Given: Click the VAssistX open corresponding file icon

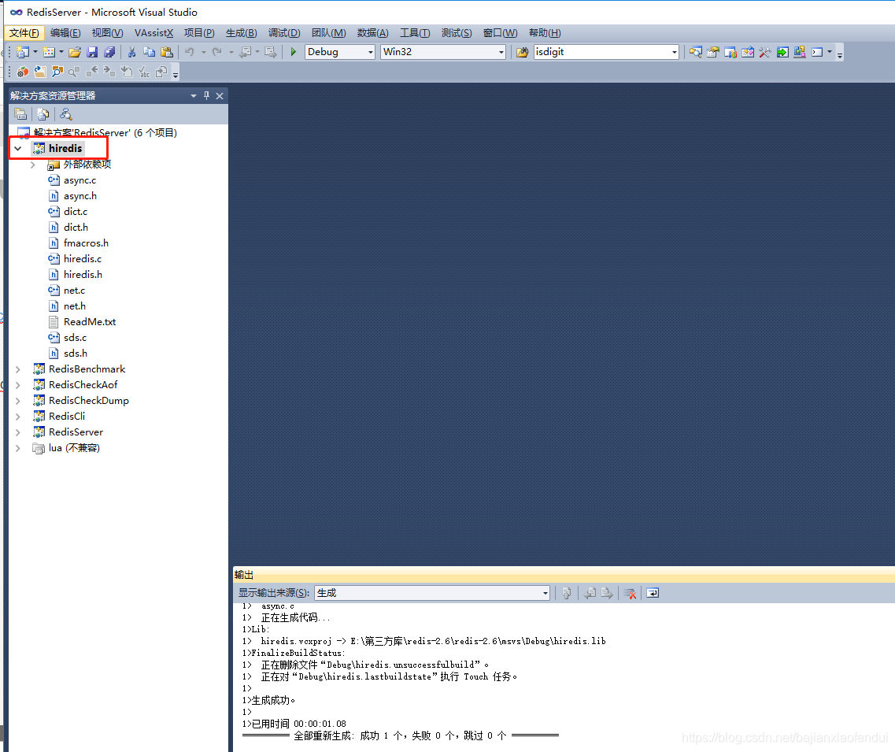Looking at the screenshot, I should (x=40, y=72).
